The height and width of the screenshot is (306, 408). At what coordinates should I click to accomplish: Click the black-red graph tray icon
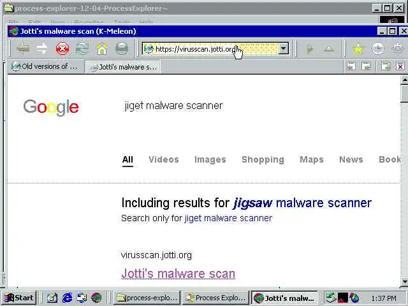[x=343, y=298]
